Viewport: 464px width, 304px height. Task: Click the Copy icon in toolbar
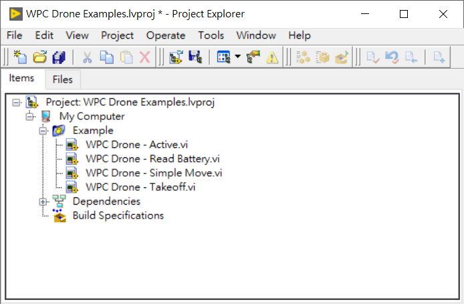pos(106,57)
